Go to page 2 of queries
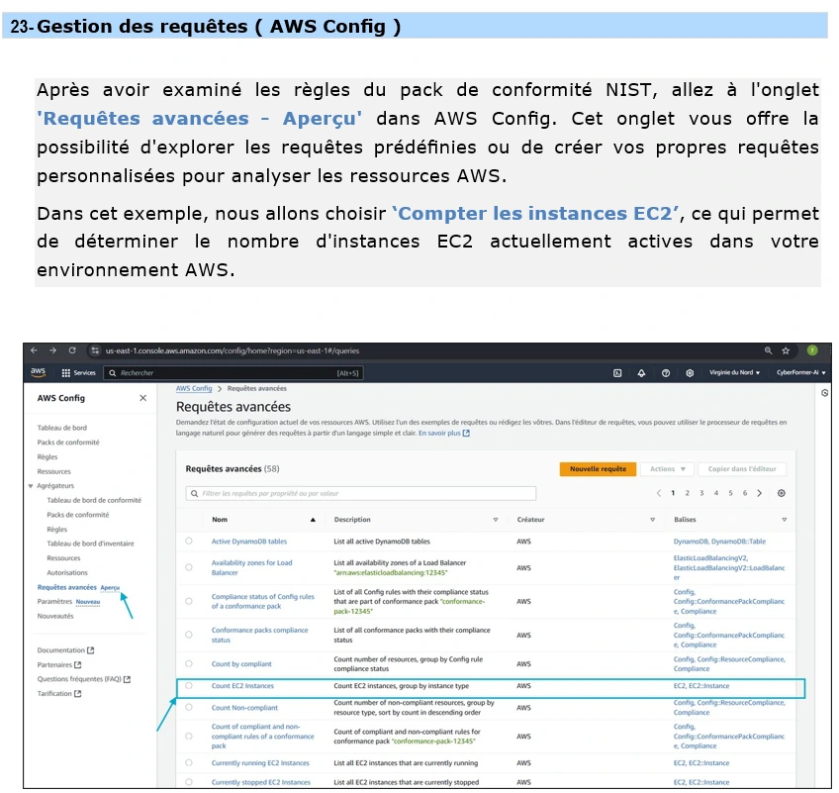The width and height of the screenshot is (839, 793). (x=687, y=493)
